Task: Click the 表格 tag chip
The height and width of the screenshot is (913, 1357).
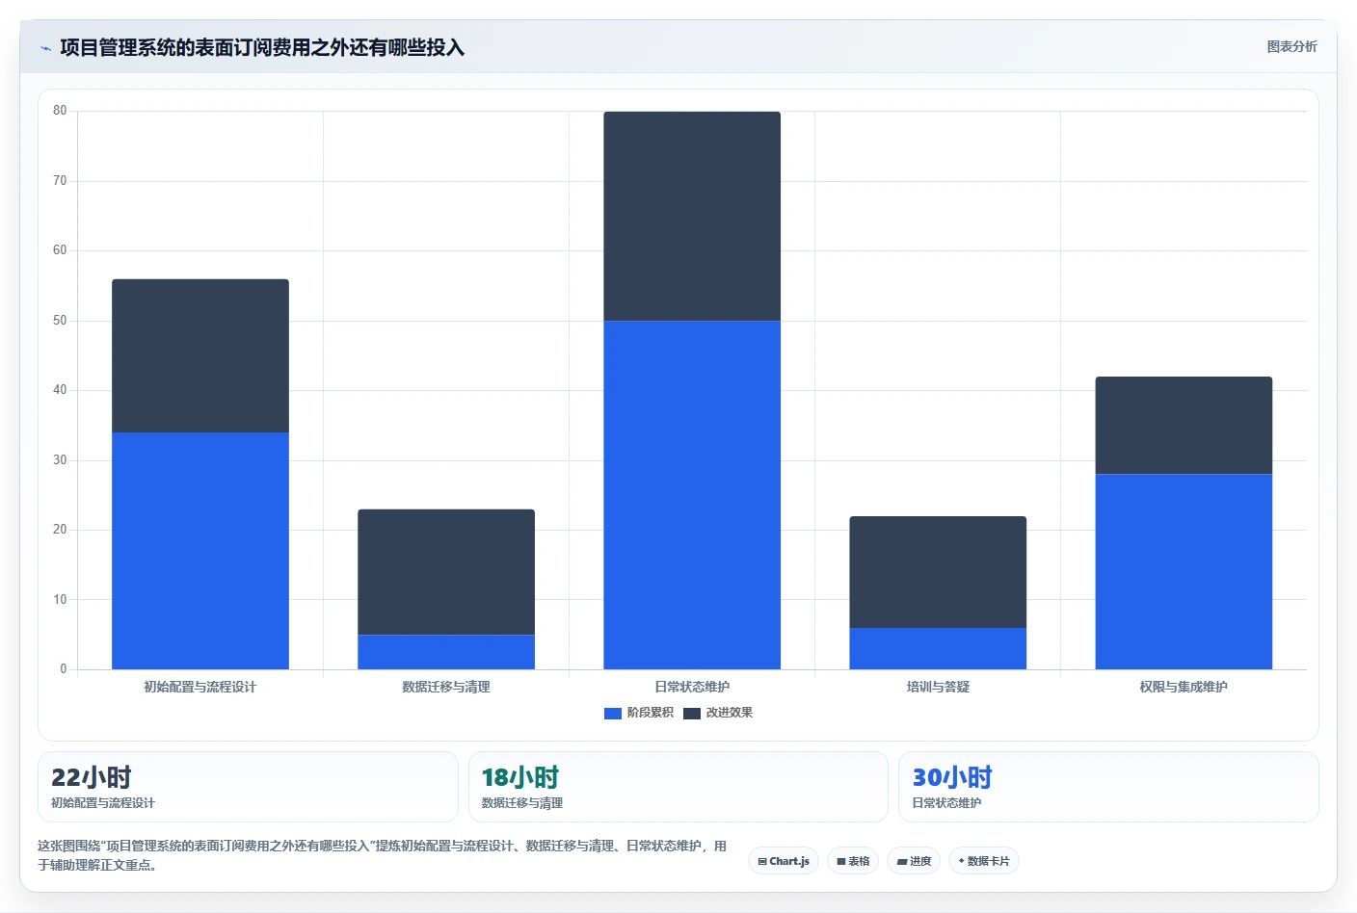Action: pos(853,861)
